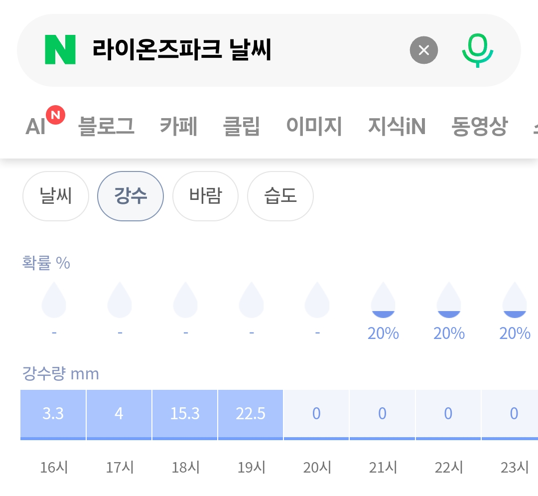Open the AI tab with N badge
The image size is (538, 496).
[x=45, y=122]
